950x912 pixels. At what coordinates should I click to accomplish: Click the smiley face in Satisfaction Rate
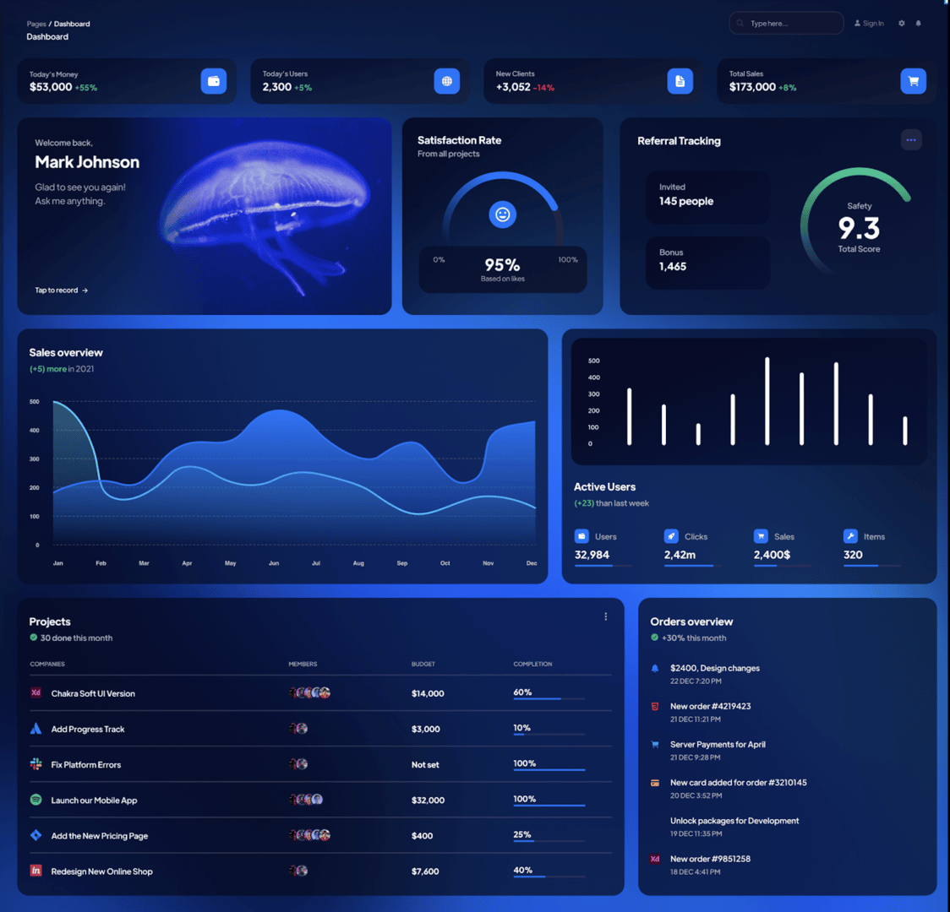tap(503, 214)
